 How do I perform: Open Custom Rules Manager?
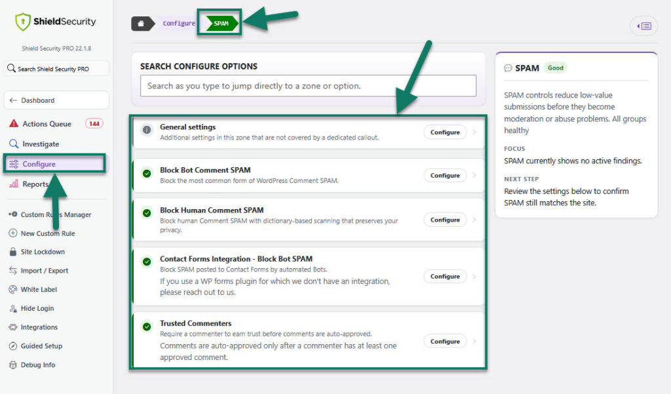[56, 214]
